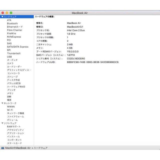Viewport: 160px width, 160px height.
Task: Select SAS hardware item
Action: tap(9, 43)
